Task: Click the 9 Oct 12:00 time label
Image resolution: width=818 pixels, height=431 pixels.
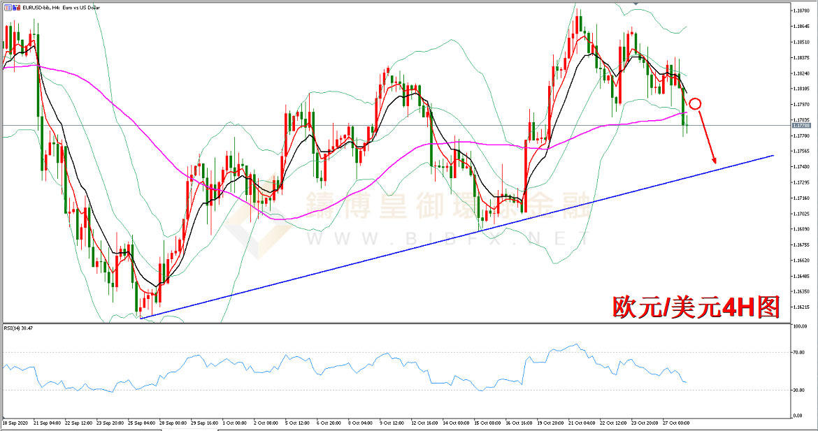Action: pos(392,423)
